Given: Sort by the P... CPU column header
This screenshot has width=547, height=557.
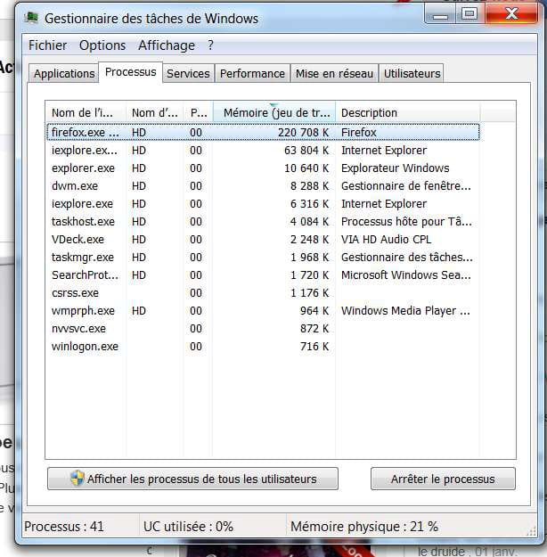Looking at the screenshot, I should point(198,112).
